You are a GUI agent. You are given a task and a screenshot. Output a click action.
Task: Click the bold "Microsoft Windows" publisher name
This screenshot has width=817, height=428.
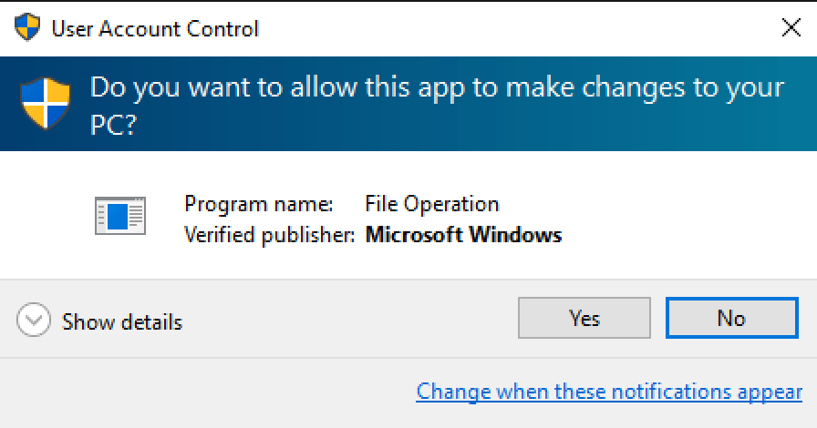(x=463, y=235)
